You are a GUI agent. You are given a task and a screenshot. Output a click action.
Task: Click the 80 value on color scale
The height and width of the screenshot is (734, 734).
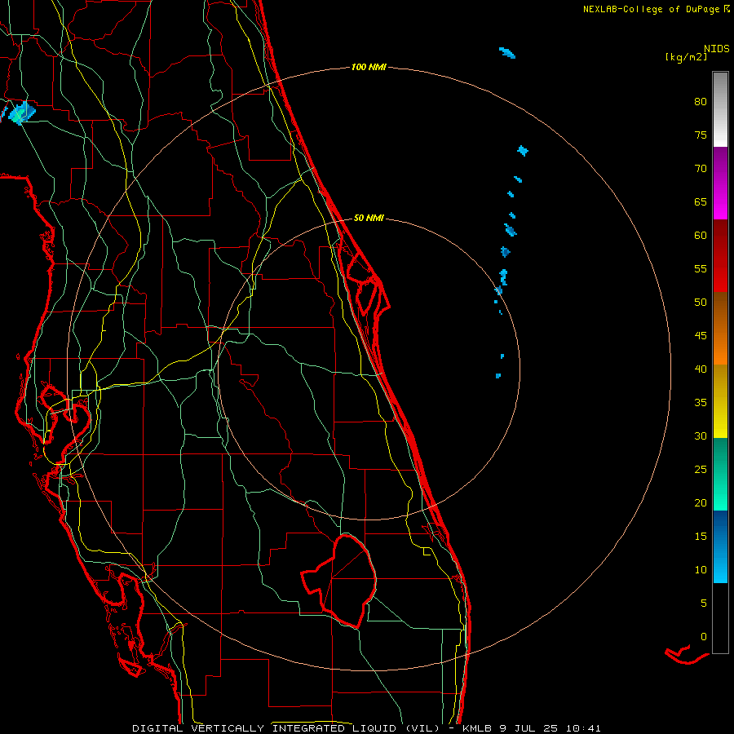pos(701,102)
